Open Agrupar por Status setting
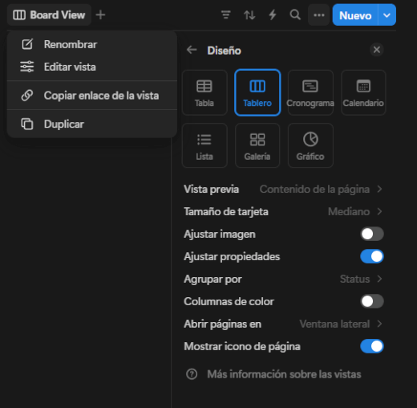This screenshot has width=417, height=408. [283, 279]
